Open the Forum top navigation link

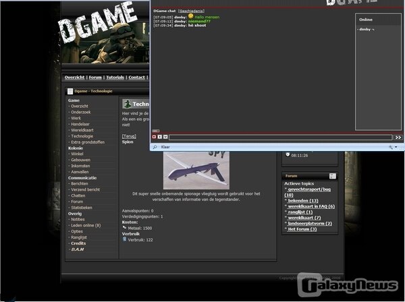(95, 78)
